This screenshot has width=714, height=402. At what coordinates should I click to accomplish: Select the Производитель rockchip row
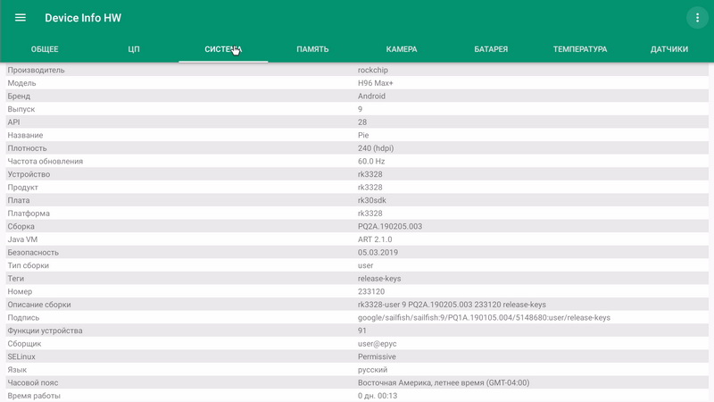357,70
